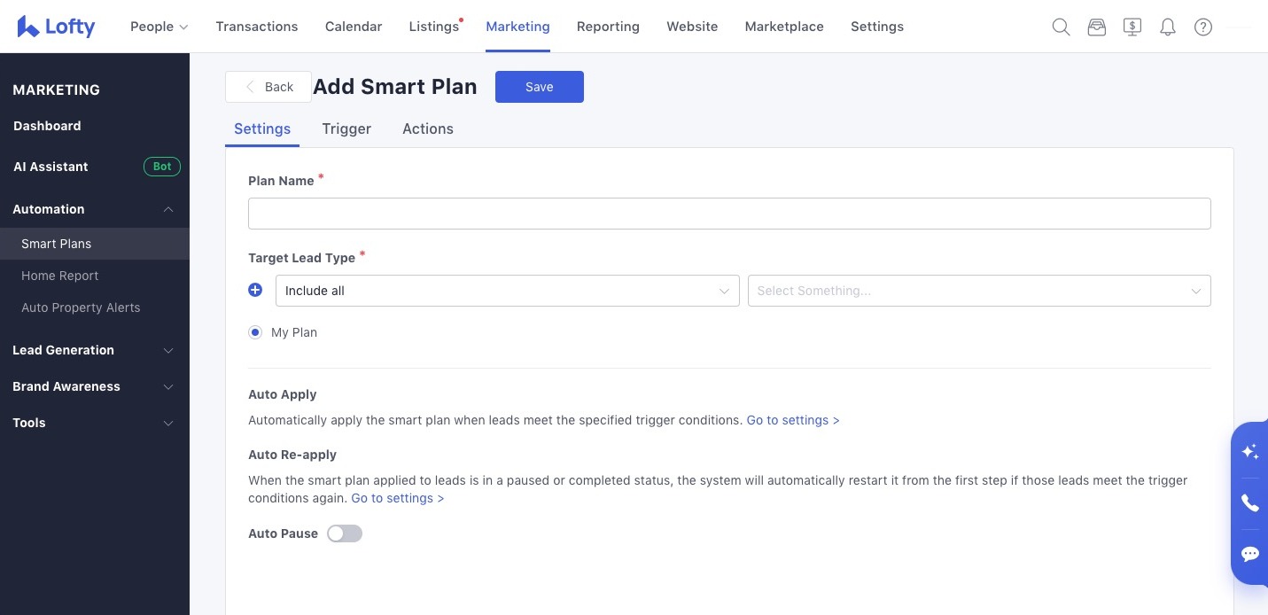Click the green Bot badge

162,167
